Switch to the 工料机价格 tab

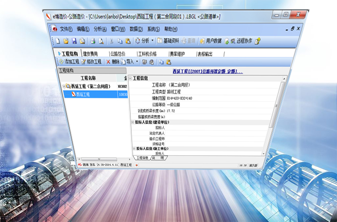click(x=147, y=54)
